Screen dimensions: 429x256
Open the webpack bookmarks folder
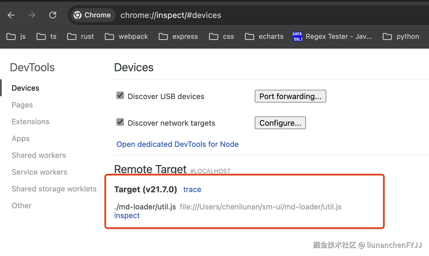[126, 36]
